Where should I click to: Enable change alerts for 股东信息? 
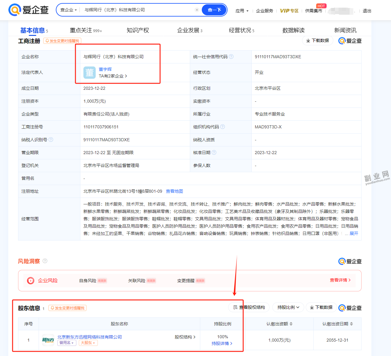pos(67,308)
